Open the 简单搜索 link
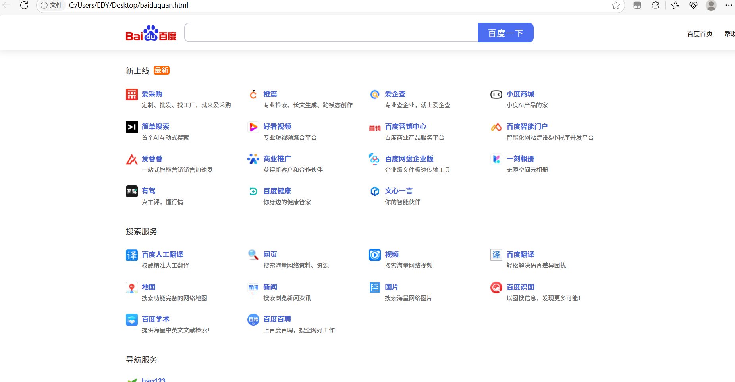Viewport: 735px width, 382px height. (x=156, y=127)
